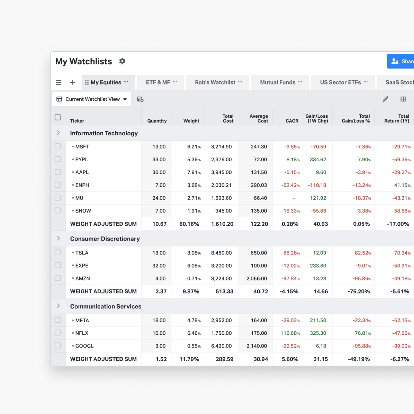Open US Sector ETFs tab options ellipsis

366,82
